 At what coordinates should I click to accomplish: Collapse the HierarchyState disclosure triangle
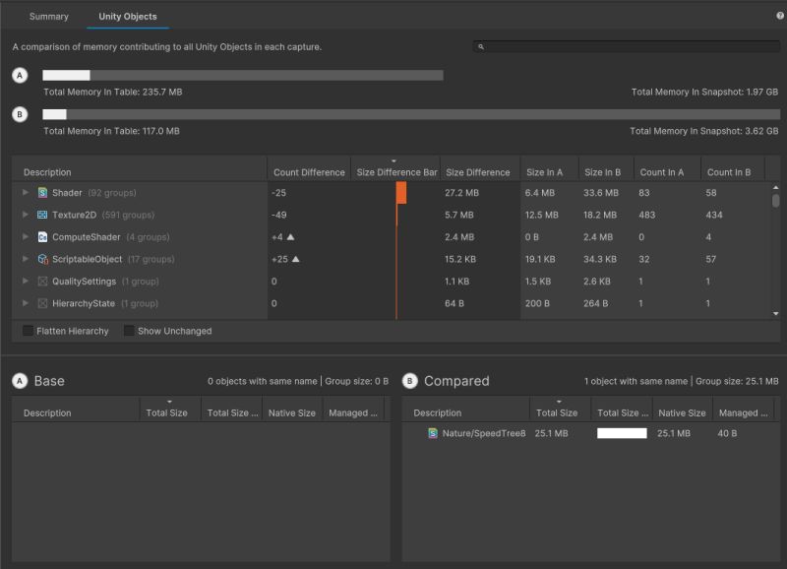click(25, 303)
